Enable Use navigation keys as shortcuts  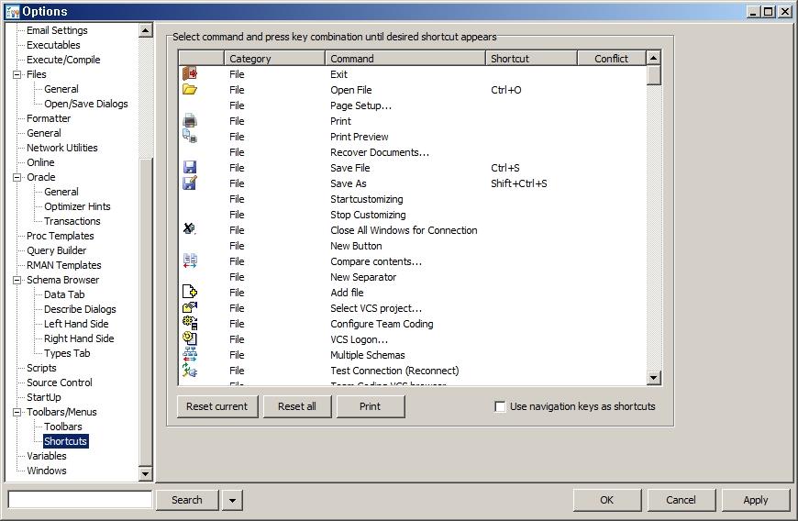500,406
